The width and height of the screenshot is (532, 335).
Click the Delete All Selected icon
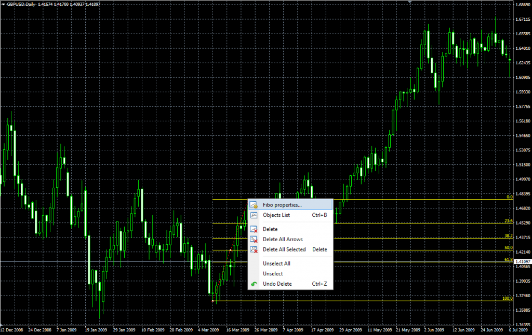click(254, 249)
